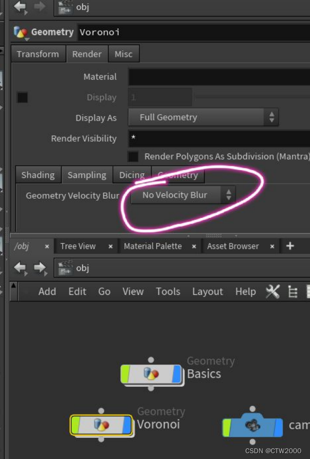Screen dimensions: 310x459
Task: Toggle the blue display flag on Voronoi node
Action: tap(127, 425)
